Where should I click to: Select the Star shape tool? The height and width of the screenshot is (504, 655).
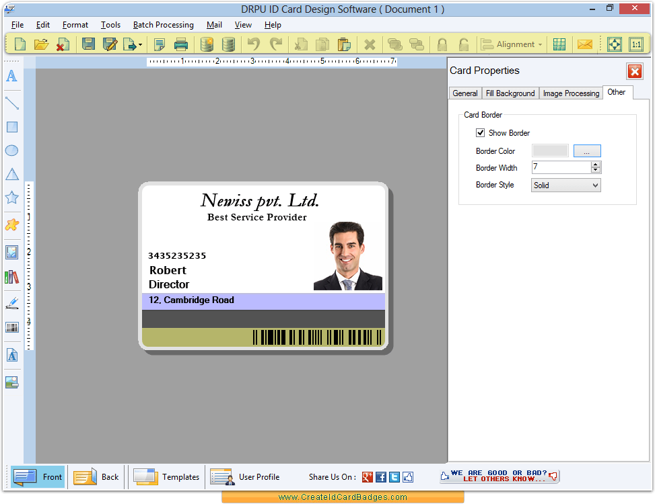pos(11,197)
